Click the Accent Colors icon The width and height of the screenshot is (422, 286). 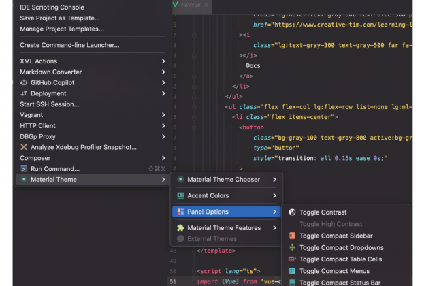pyautogui.click(x=180, y=195)
